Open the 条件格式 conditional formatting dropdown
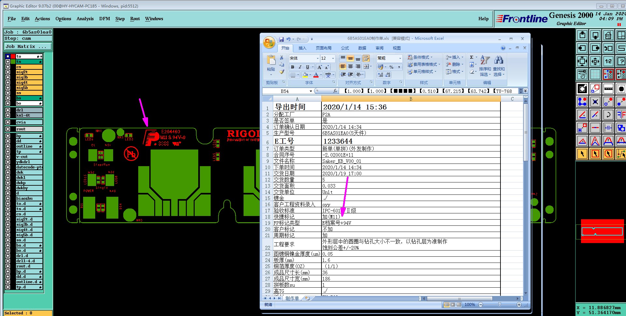626x316 pixels. [420, 57]
